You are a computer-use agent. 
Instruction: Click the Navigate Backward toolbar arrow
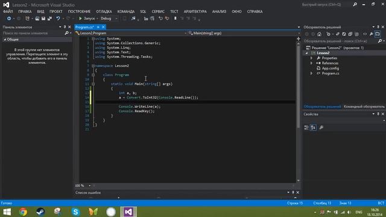click(x=9, y=19)
